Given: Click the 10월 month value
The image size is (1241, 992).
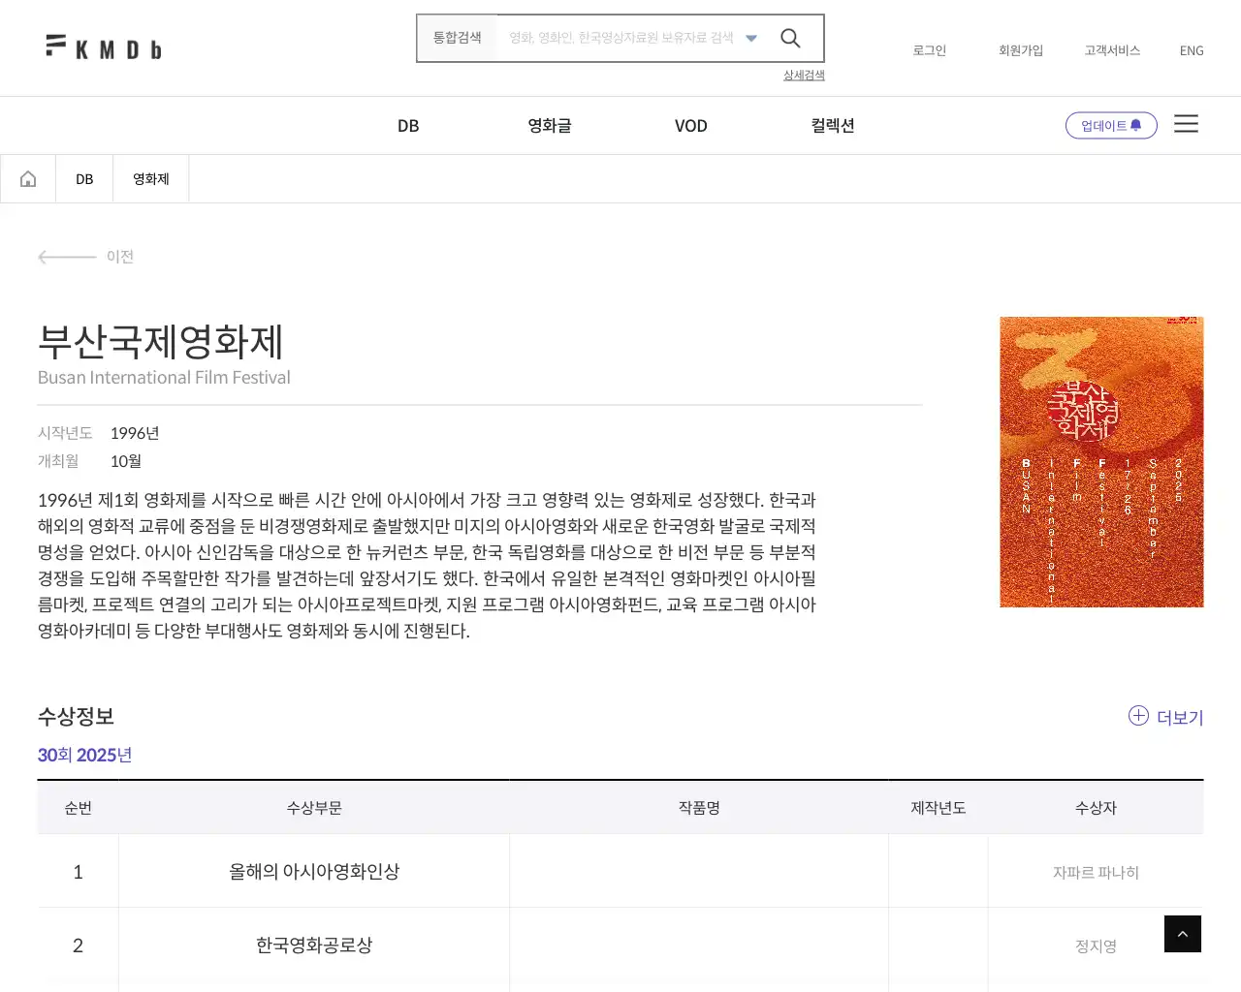Looking at the screenshot, I should [126, 461].
